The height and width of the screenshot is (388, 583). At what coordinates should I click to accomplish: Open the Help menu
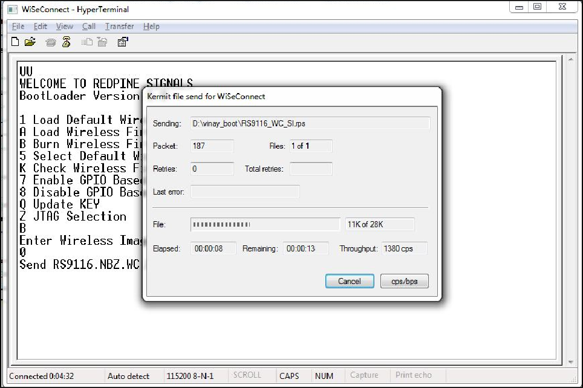[151, 26]
